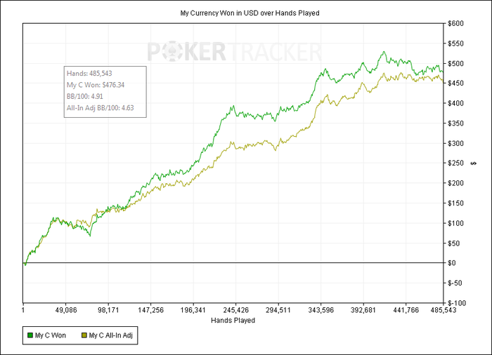492x355 pixels.
Task: Click the rotated $ y-axis unit label
Action: (x=474, y=163)
